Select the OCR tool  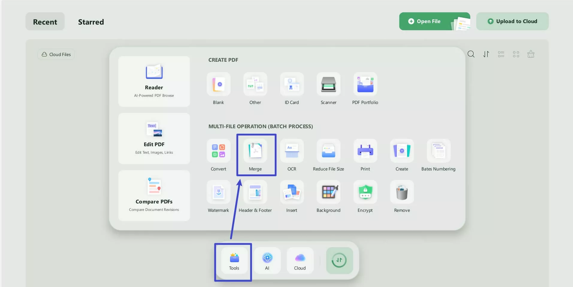click(292, 154)
